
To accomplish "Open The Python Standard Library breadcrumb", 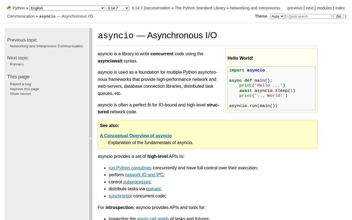I will pyautogui.click(x=200, y=8).
